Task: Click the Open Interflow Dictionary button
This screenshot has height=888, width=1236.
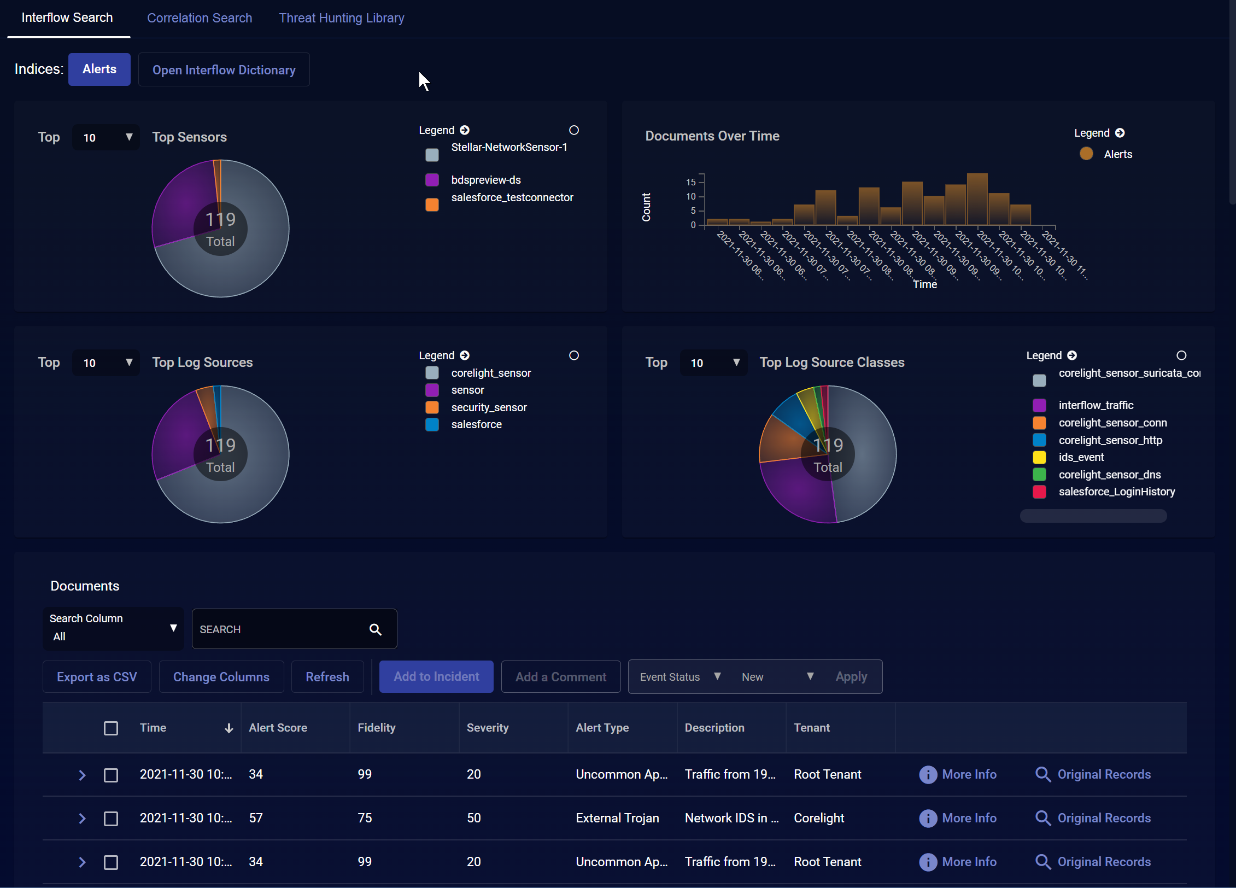Action: click(224, 70)
